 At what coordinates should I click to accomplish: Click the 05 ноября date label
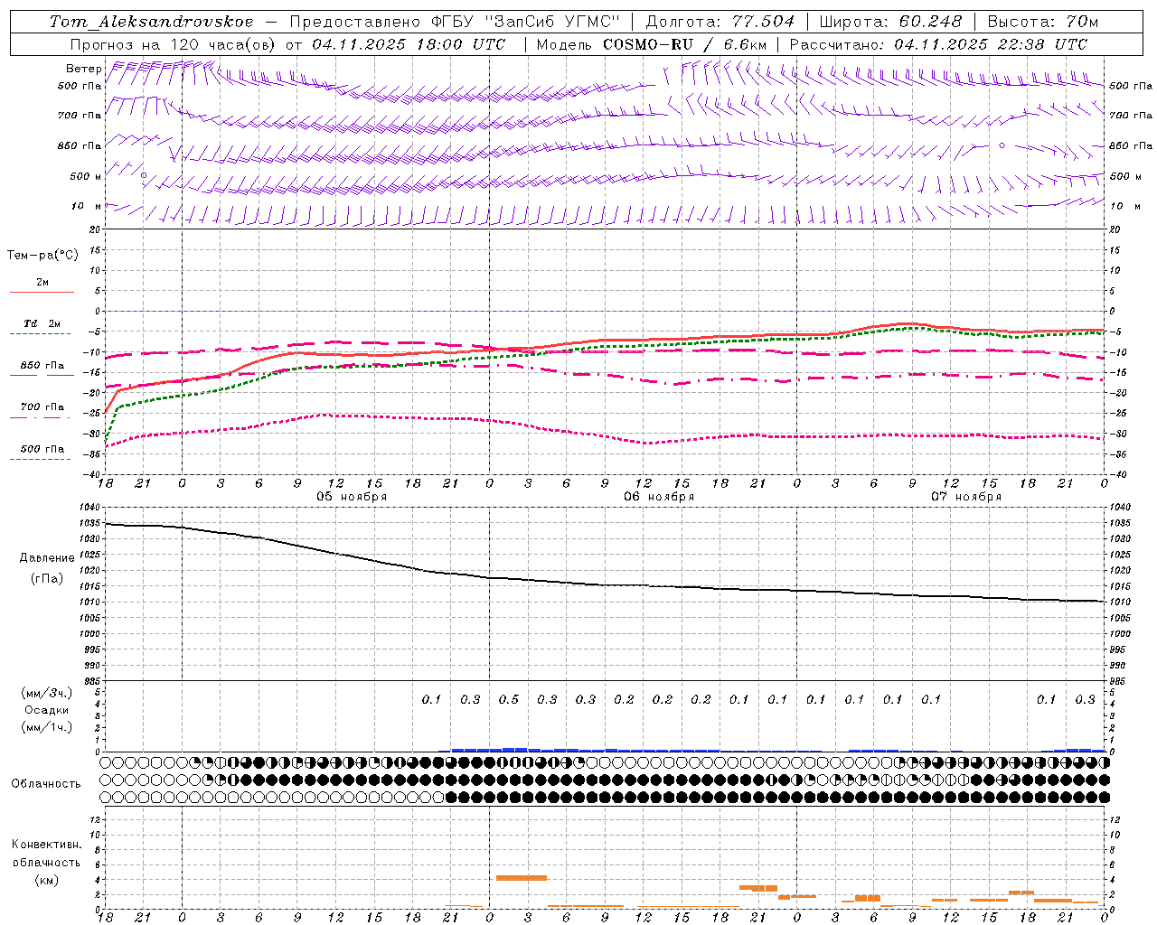352,497
